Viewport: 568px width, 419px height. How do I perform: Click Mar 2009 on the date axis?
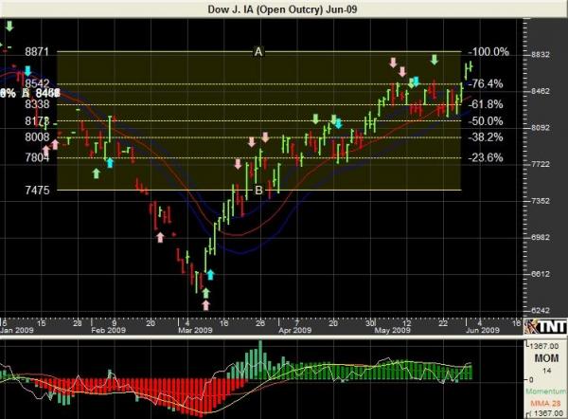coord(194,331)
